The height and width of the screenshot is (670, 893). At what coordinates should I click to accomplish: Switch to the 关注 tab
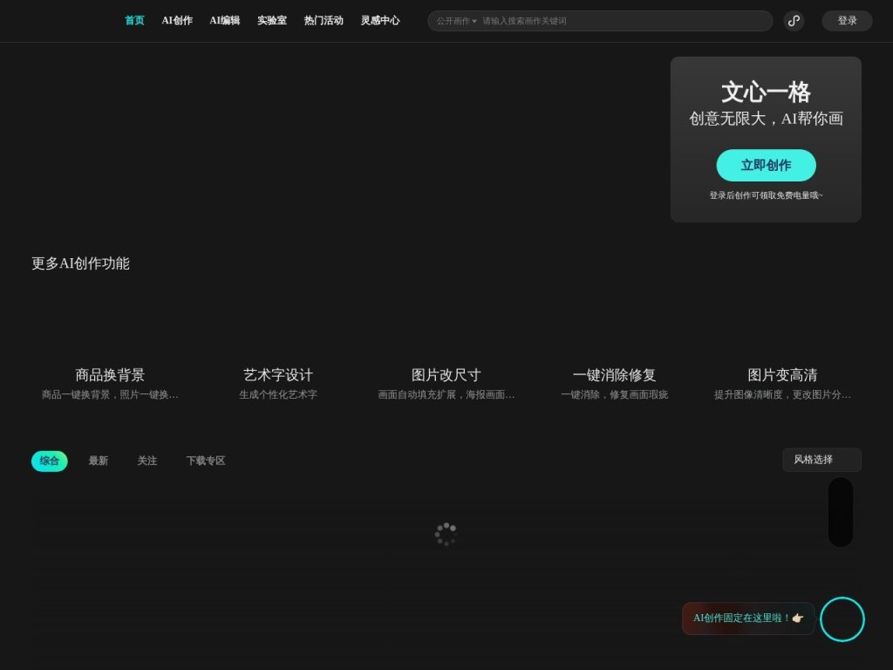point(147,461)
